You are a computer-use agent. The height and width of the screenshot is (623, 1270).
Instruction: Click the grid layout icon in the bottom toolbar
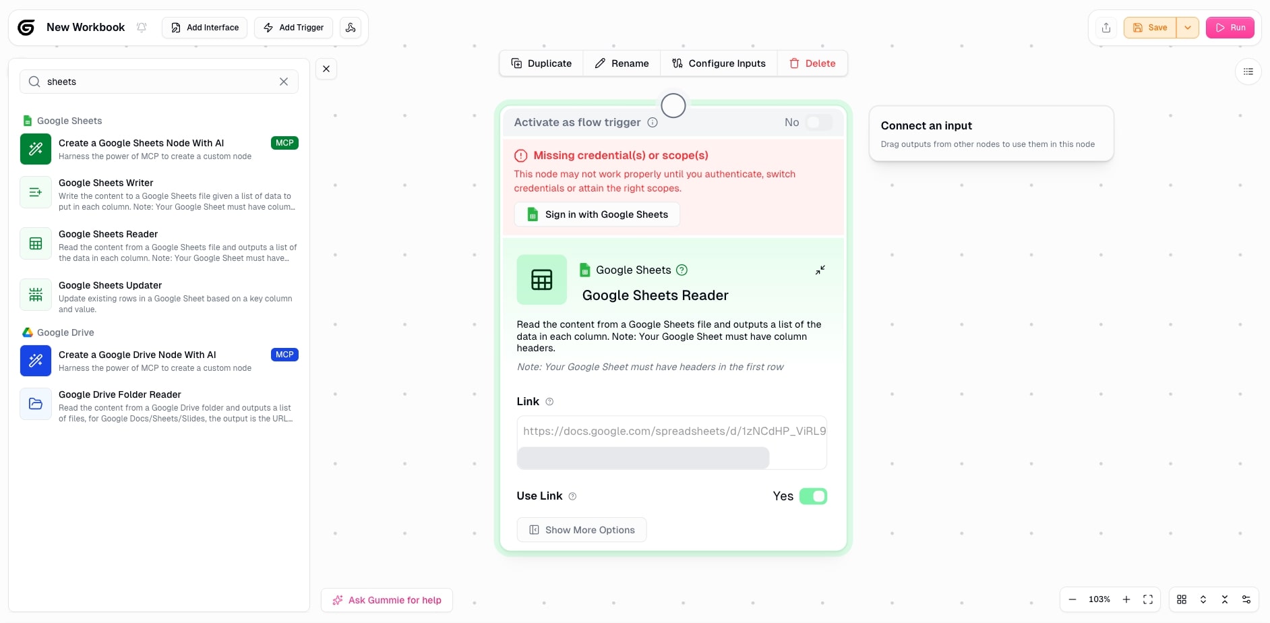pyautogui.click(x=1182, y=599)
